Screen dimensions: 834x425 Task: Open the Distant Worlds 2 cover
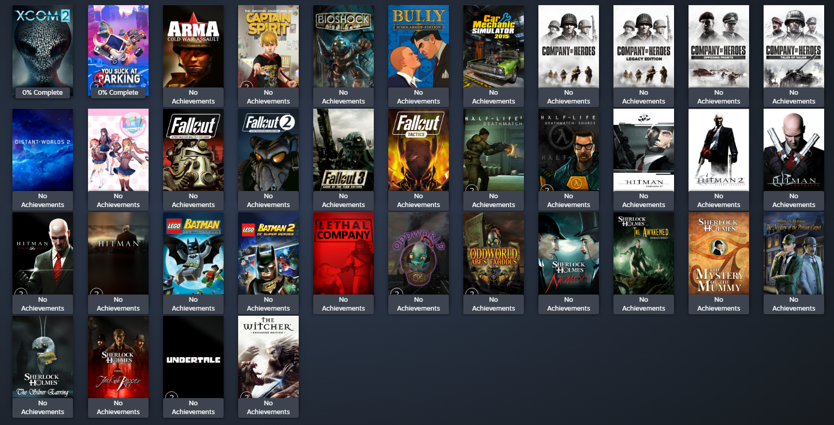[42, 150]
